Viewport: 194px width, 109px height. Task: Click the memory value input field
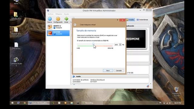tap(116, 45)
